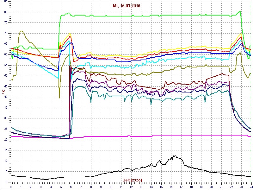Click the °C y-axis unit label

3,91
